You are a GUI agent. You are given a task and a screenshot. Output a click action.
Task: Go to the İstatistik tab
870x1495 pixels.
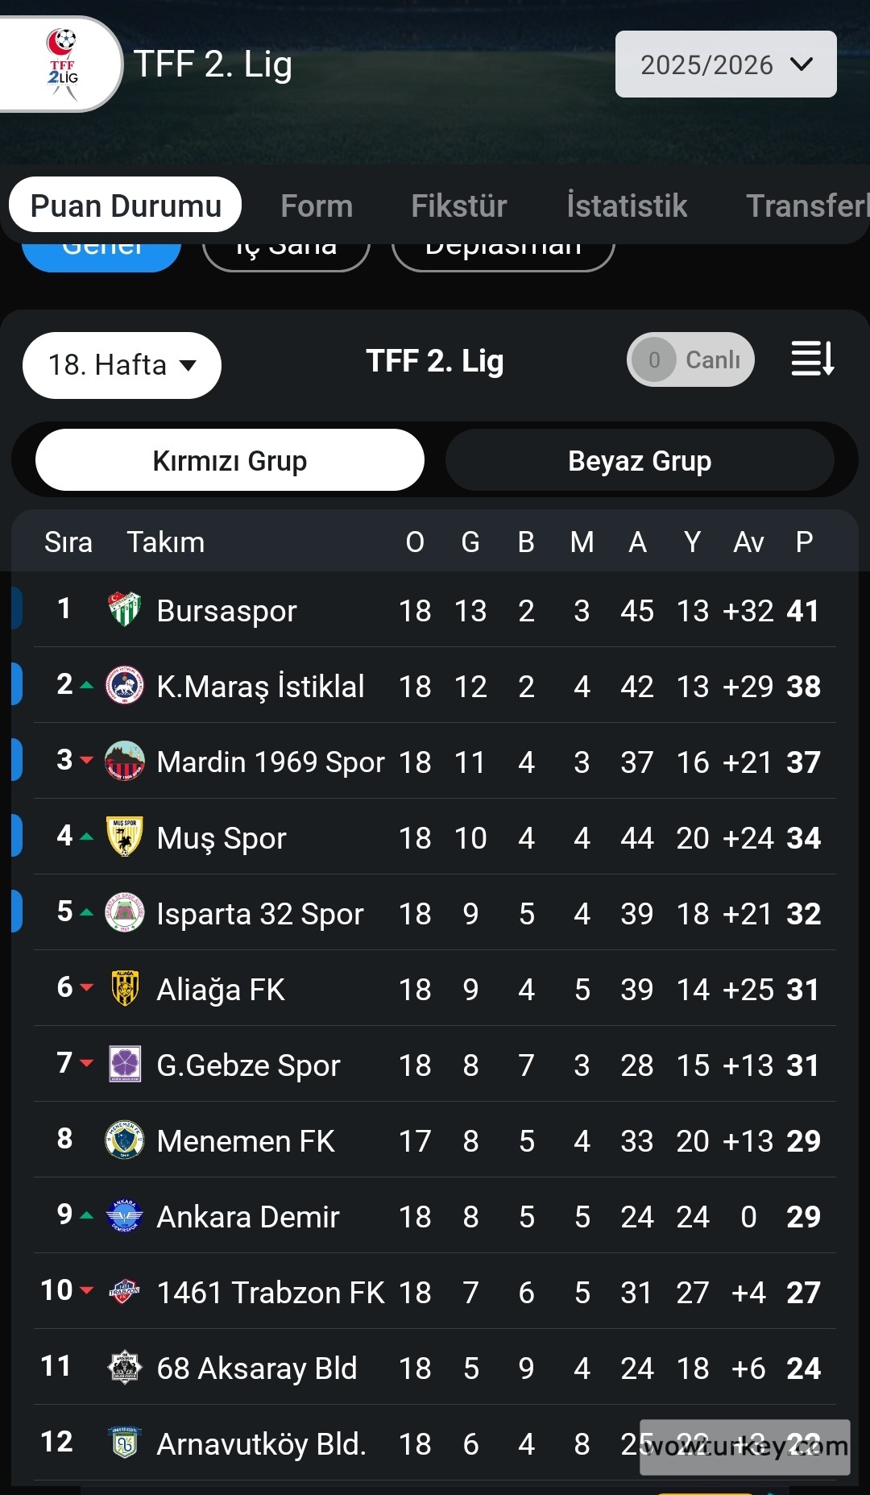[627, 206]
